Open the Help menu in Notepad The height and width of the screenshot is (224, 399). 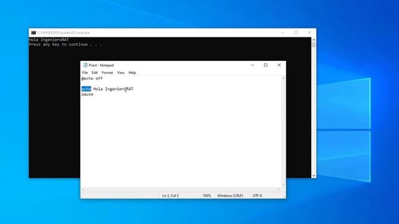point(132,73)
